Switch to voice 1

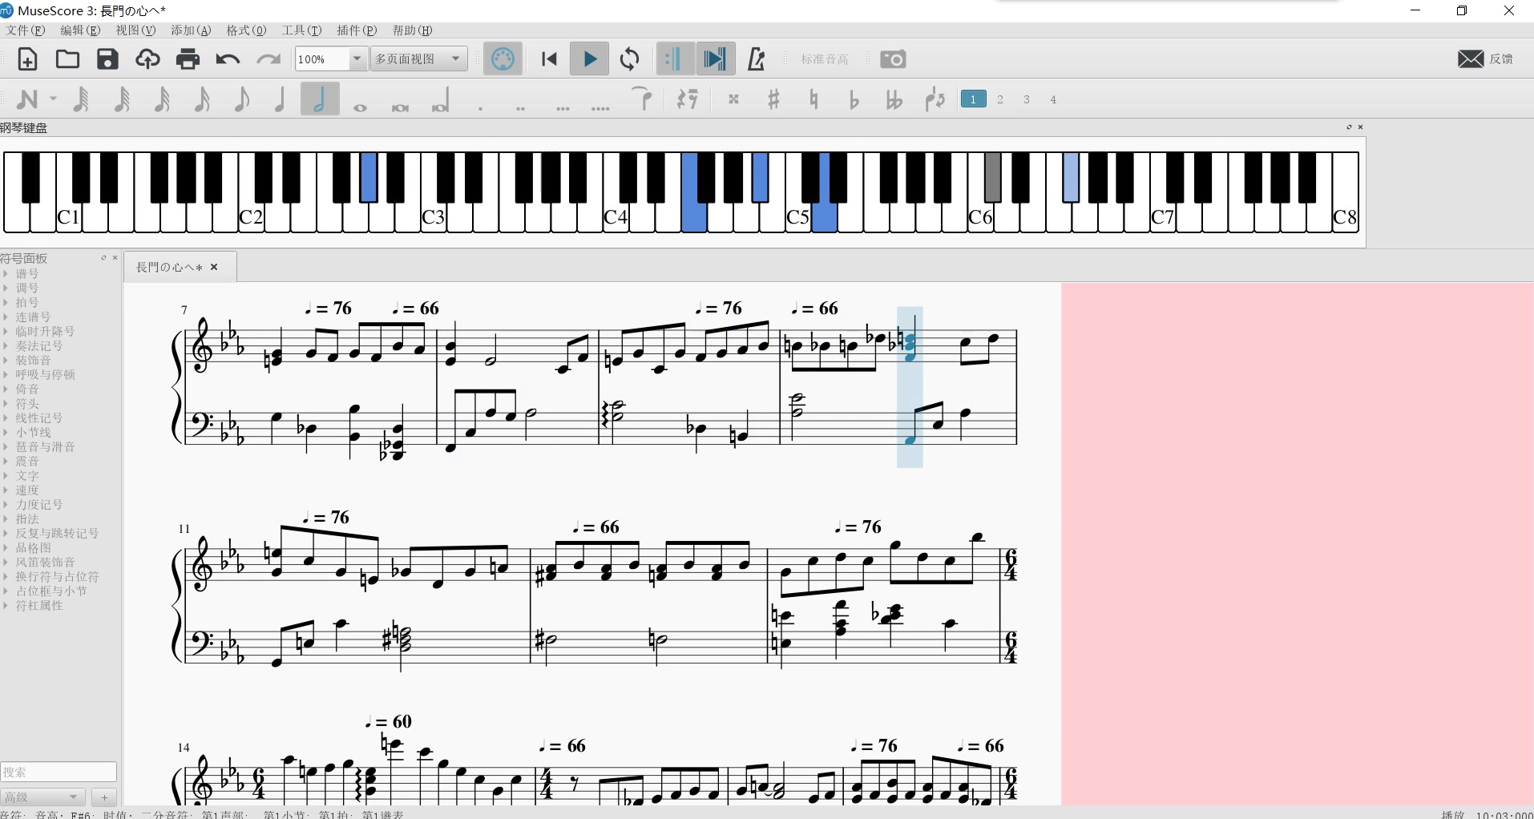pos(973,99)
